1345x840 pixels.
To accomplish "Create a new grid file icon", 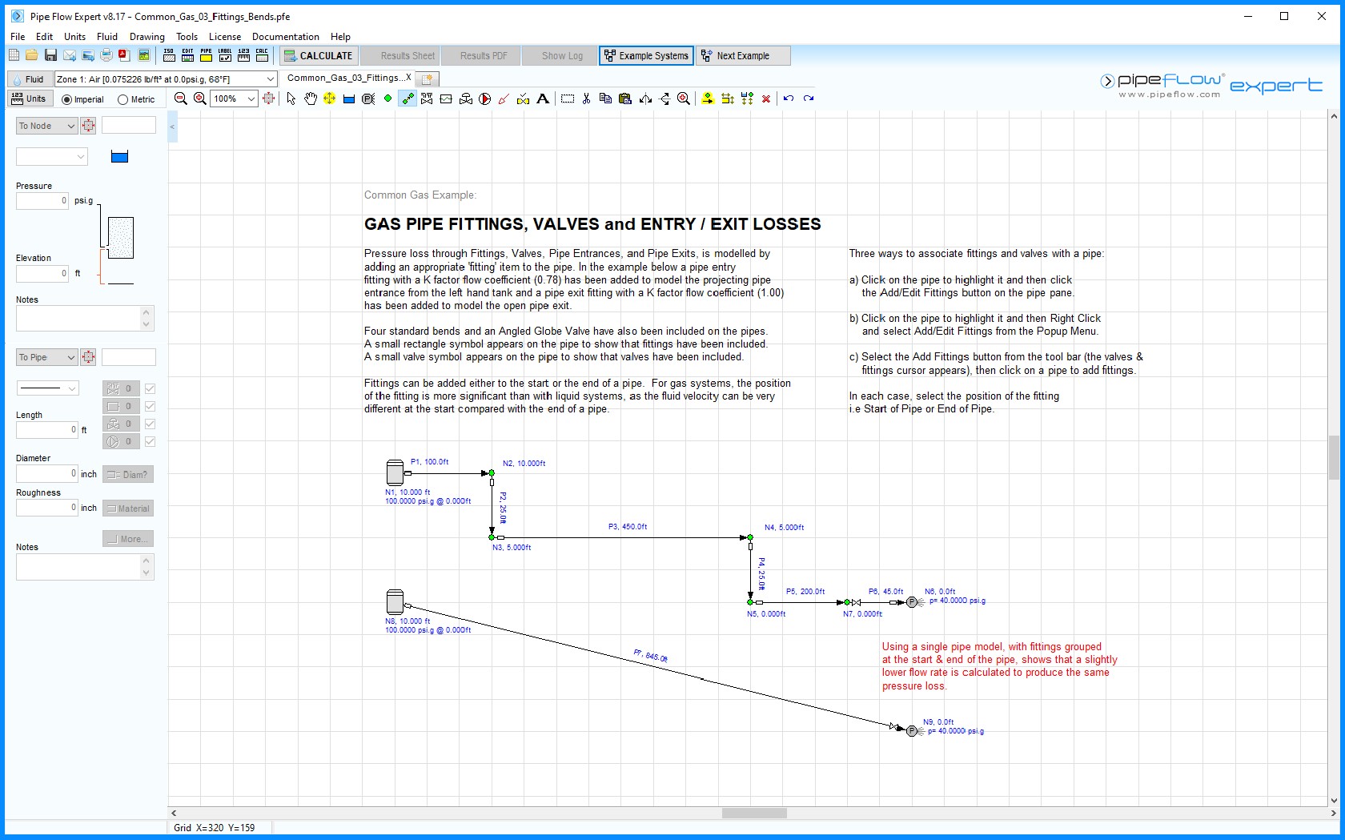I will pyautogui.click(x=14, y=55).
